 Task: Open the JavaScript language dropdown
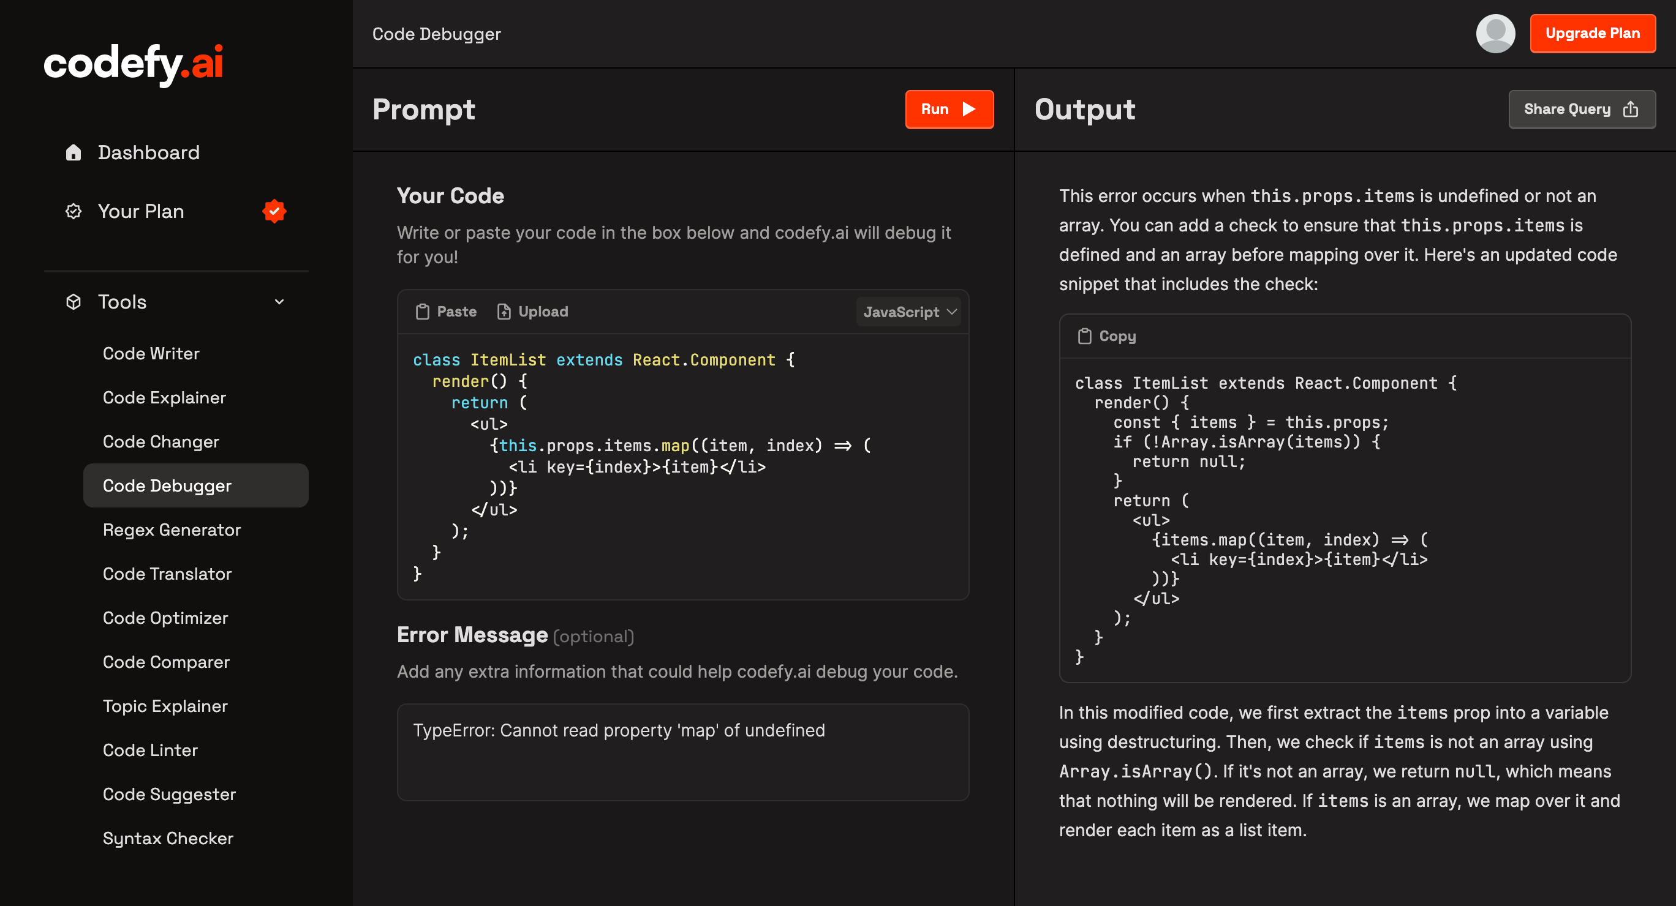click(908, 312)
